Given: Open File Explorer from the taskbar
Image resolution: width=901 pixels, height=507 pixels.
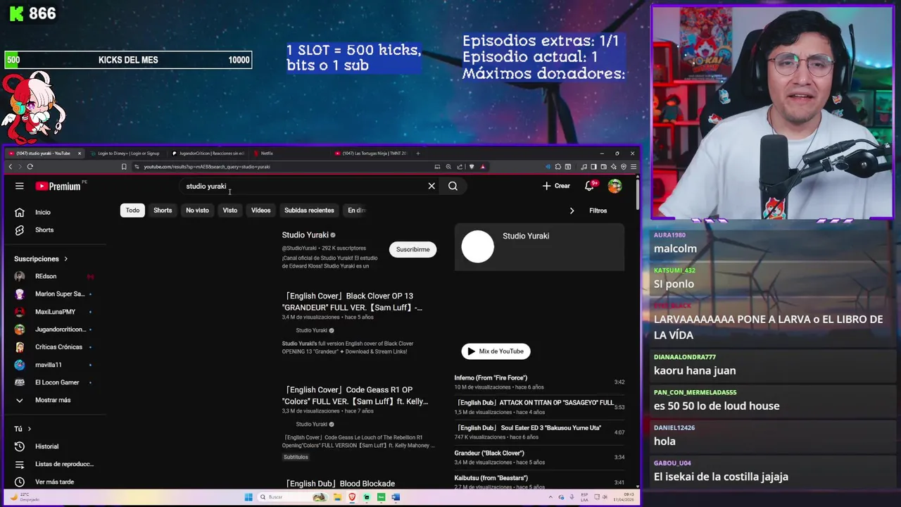Looking at the screenshot, I should coord(338,497).
